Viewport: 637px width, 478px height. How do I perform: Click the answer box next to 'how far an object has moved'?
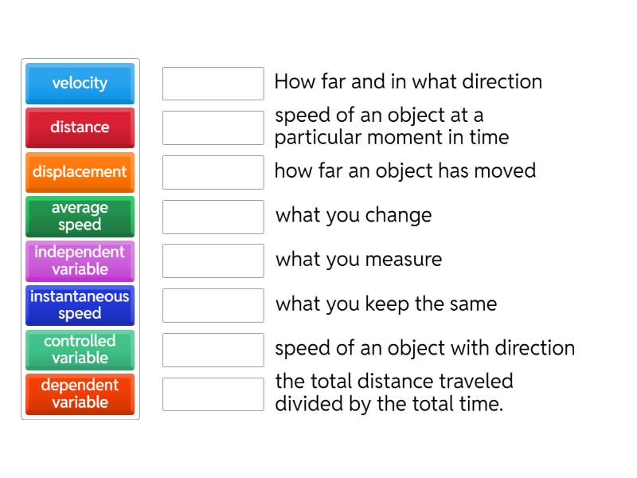[212, 171]
